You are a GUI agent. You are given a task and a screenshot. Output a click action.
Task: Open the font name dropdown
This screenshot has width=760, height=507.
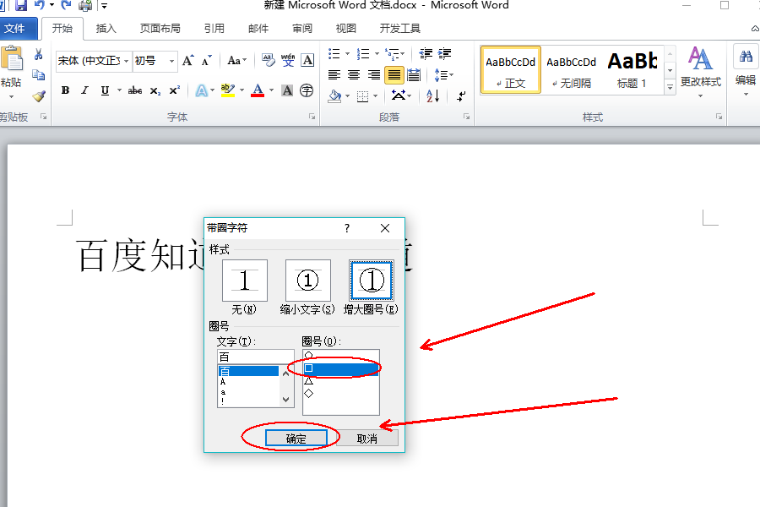coord(126,61)
